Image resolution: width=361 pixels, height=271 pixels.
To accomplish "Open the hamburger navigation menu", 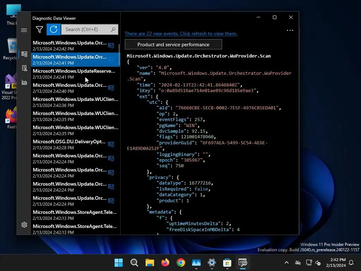I will (24, 30).
